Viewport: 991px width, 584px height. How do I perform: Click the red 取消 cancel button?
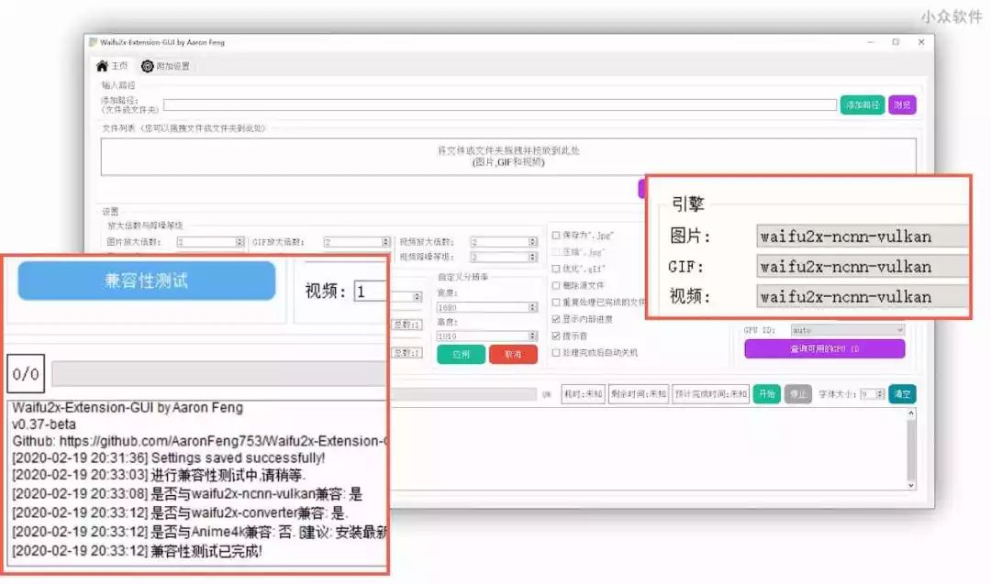(513, 354)
